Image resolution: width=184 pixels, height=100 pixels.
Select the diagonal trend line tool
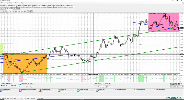click(7, 11)
